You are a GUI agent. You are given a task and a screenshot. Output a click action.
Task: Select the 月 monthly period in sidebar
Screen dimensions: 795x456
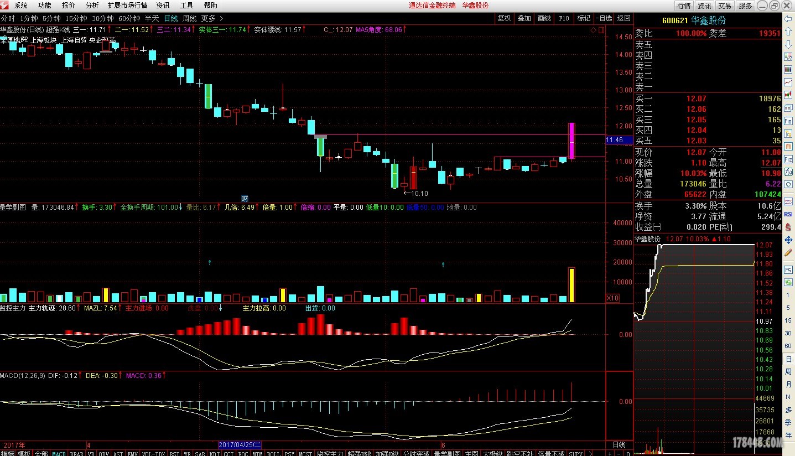coord(788,385)
